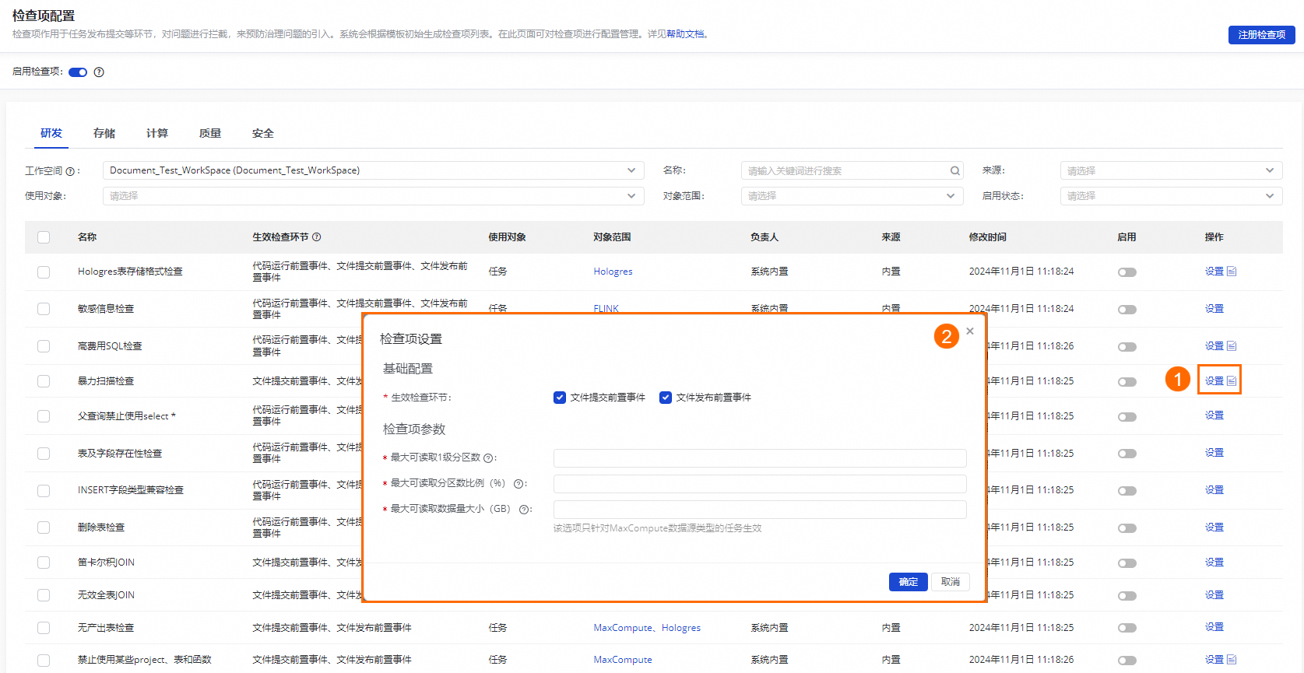Select checkbox for Hologres表存储格式检查 row

point(44,272)
